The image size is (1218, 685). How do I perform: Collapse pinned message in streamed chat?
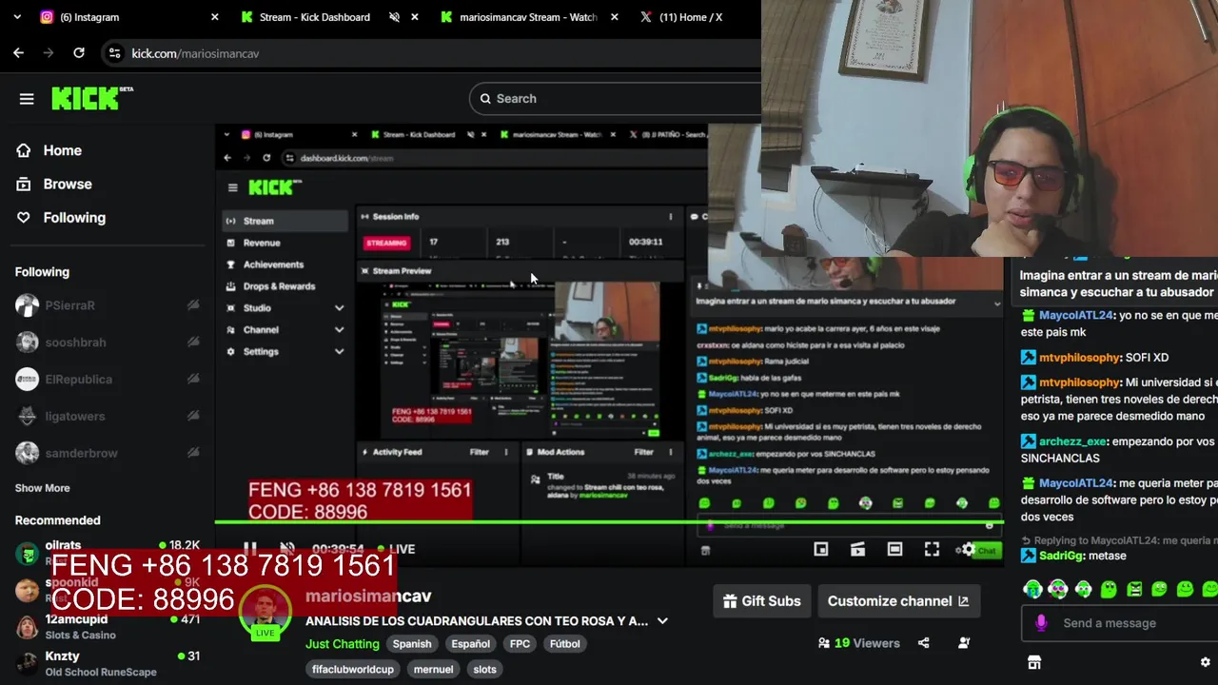pyautogui.click(x=996, y=303)
